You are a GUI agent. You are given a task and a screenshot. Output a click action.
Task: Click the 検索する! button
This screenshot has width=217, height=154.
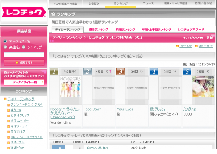tap(24, 63)
